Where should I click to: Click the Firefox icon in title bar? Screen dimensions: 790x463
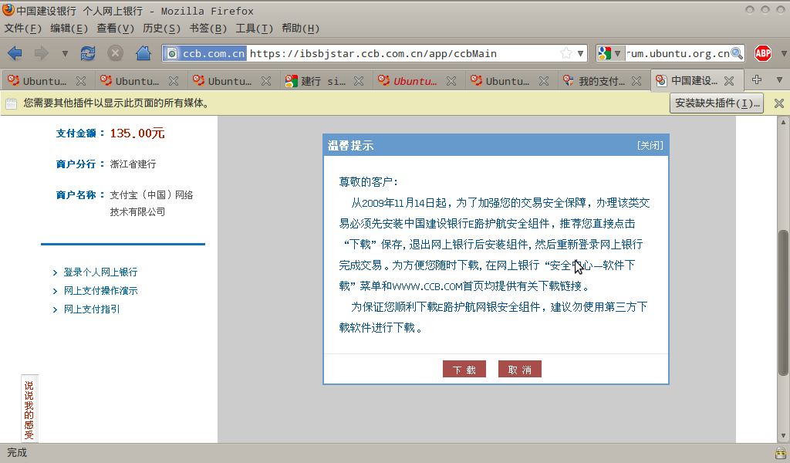[x=8, y=10]
